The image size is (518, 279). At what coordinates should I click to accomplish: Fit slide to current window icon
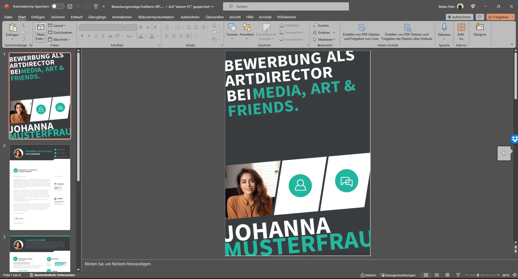514,275
